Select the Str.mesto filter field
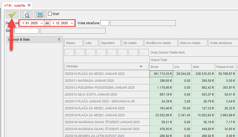This screenshot has width=238, height=137. (x=132, y=43)
